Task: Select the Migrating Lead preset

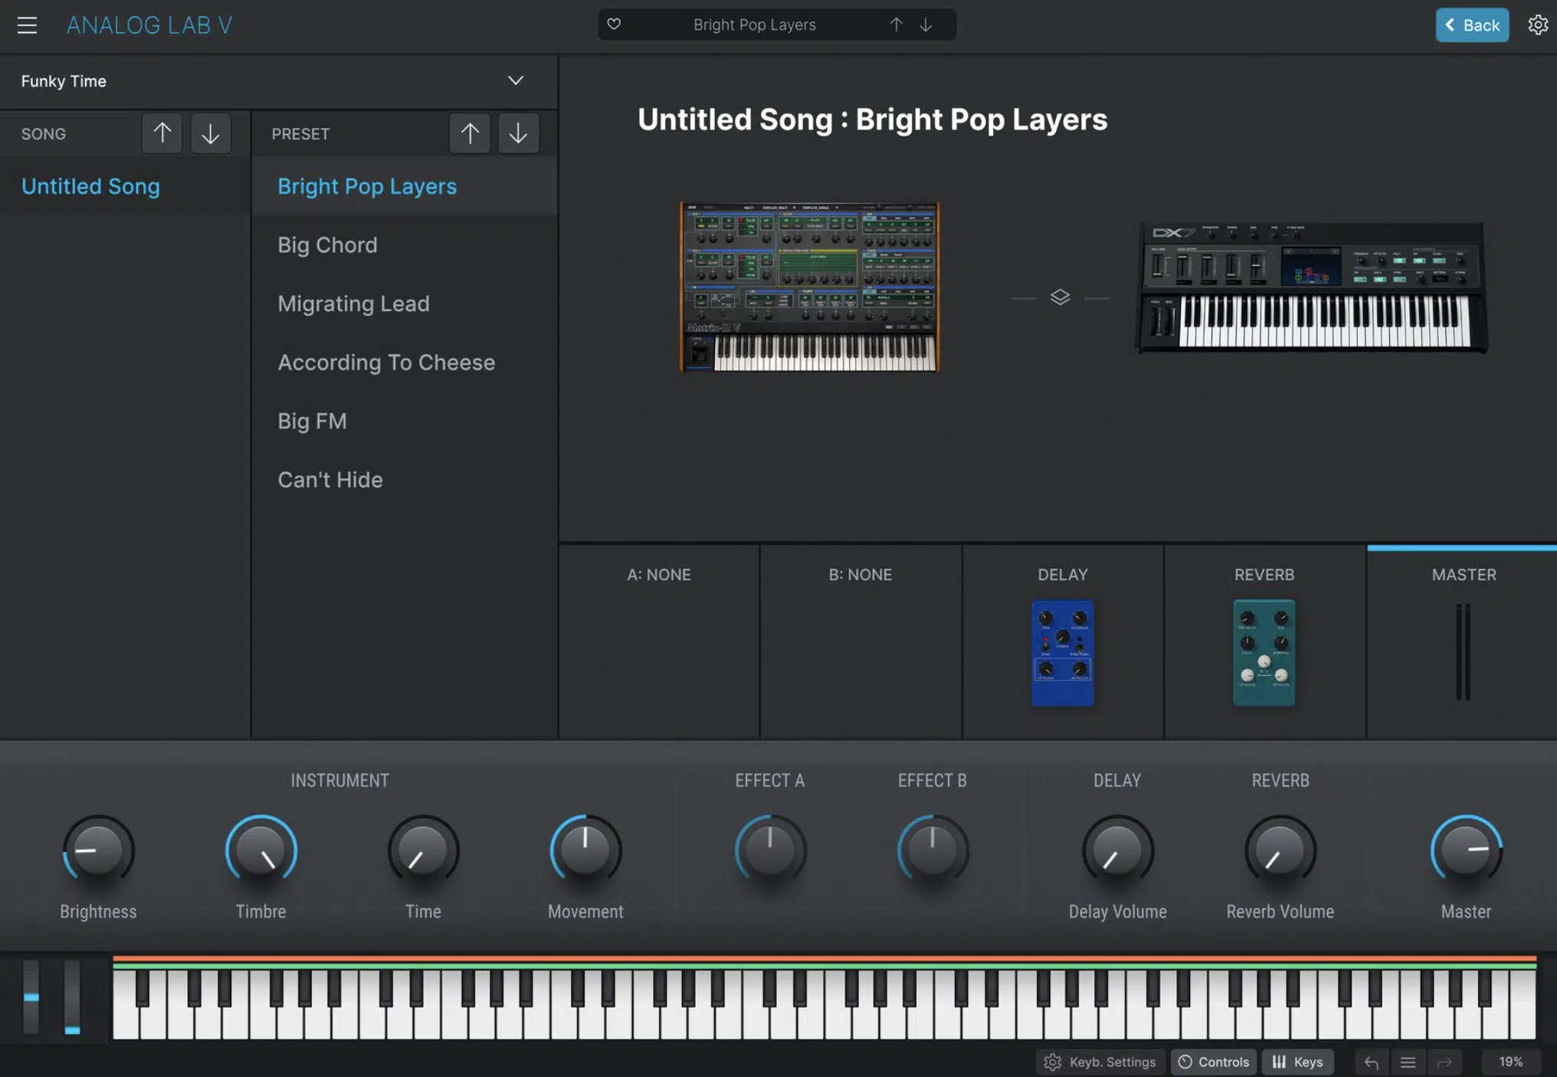Action: tap(405, 303)
